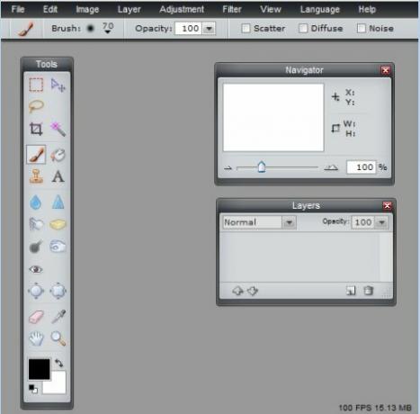Click the Navigator zoom percentage field
Image resolution: width=420 pixels, height=414 pixels.
[x=361, y=167]
